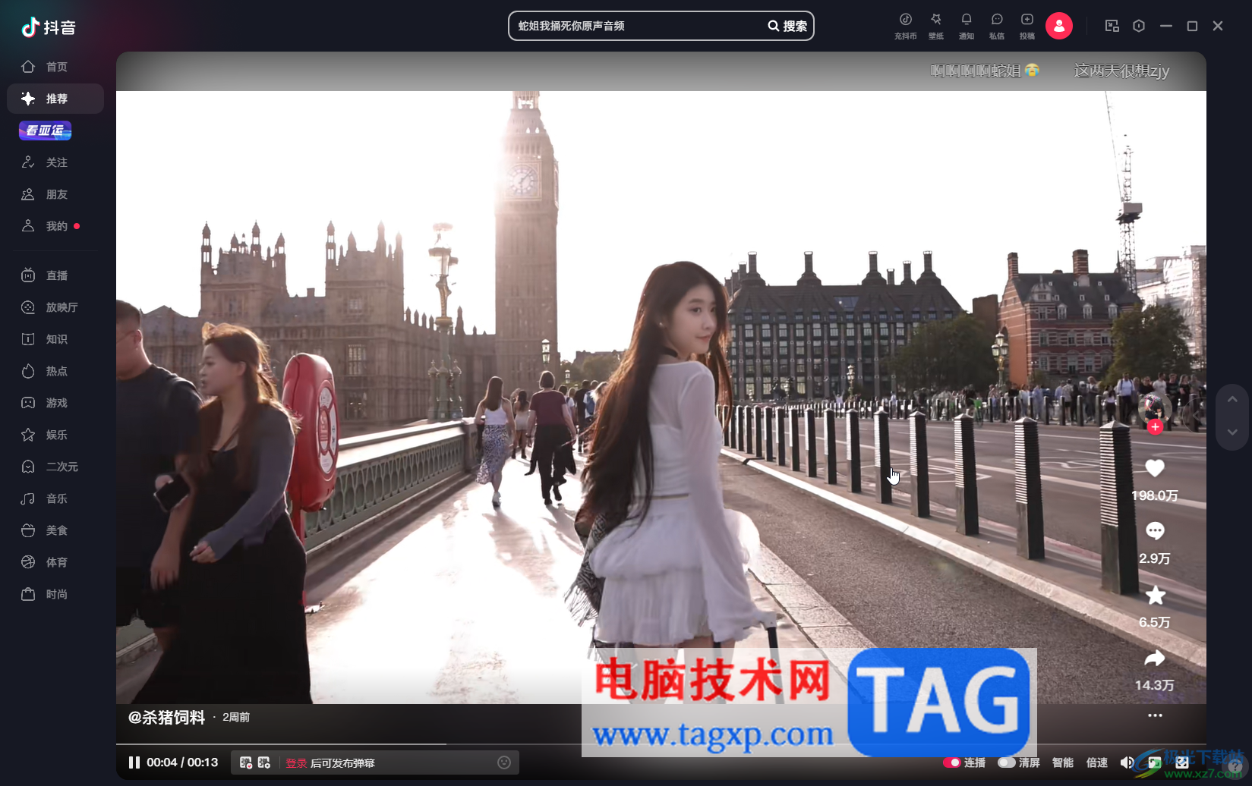Click the red 登录 login link

pyautogui.click(x=296, y=763)
